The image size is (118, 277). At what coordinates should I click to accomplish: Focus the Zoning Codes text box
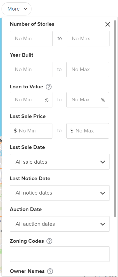pyautogui.click(x=60, y=254)
